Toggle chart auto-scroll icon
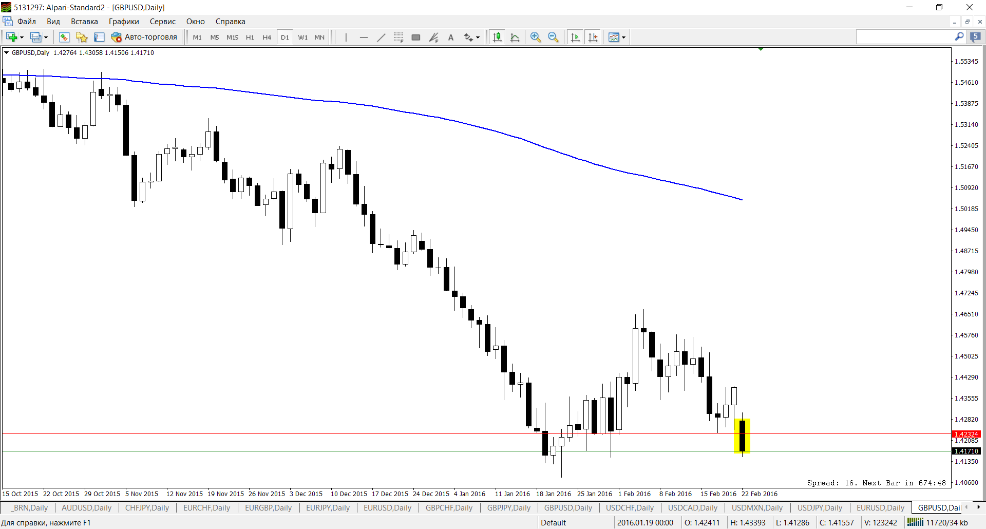This screenshot has height=529, width=986. pos(575,37)
